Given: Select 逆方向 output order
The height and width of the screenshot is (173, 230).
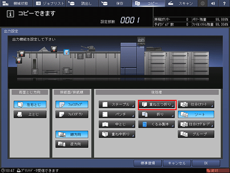Looking at the screenshot, I should [x=72, y=144].
